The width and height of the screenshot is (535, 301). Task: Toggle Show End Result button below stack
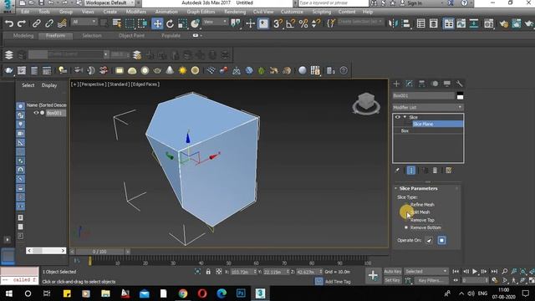click(411, 171)
